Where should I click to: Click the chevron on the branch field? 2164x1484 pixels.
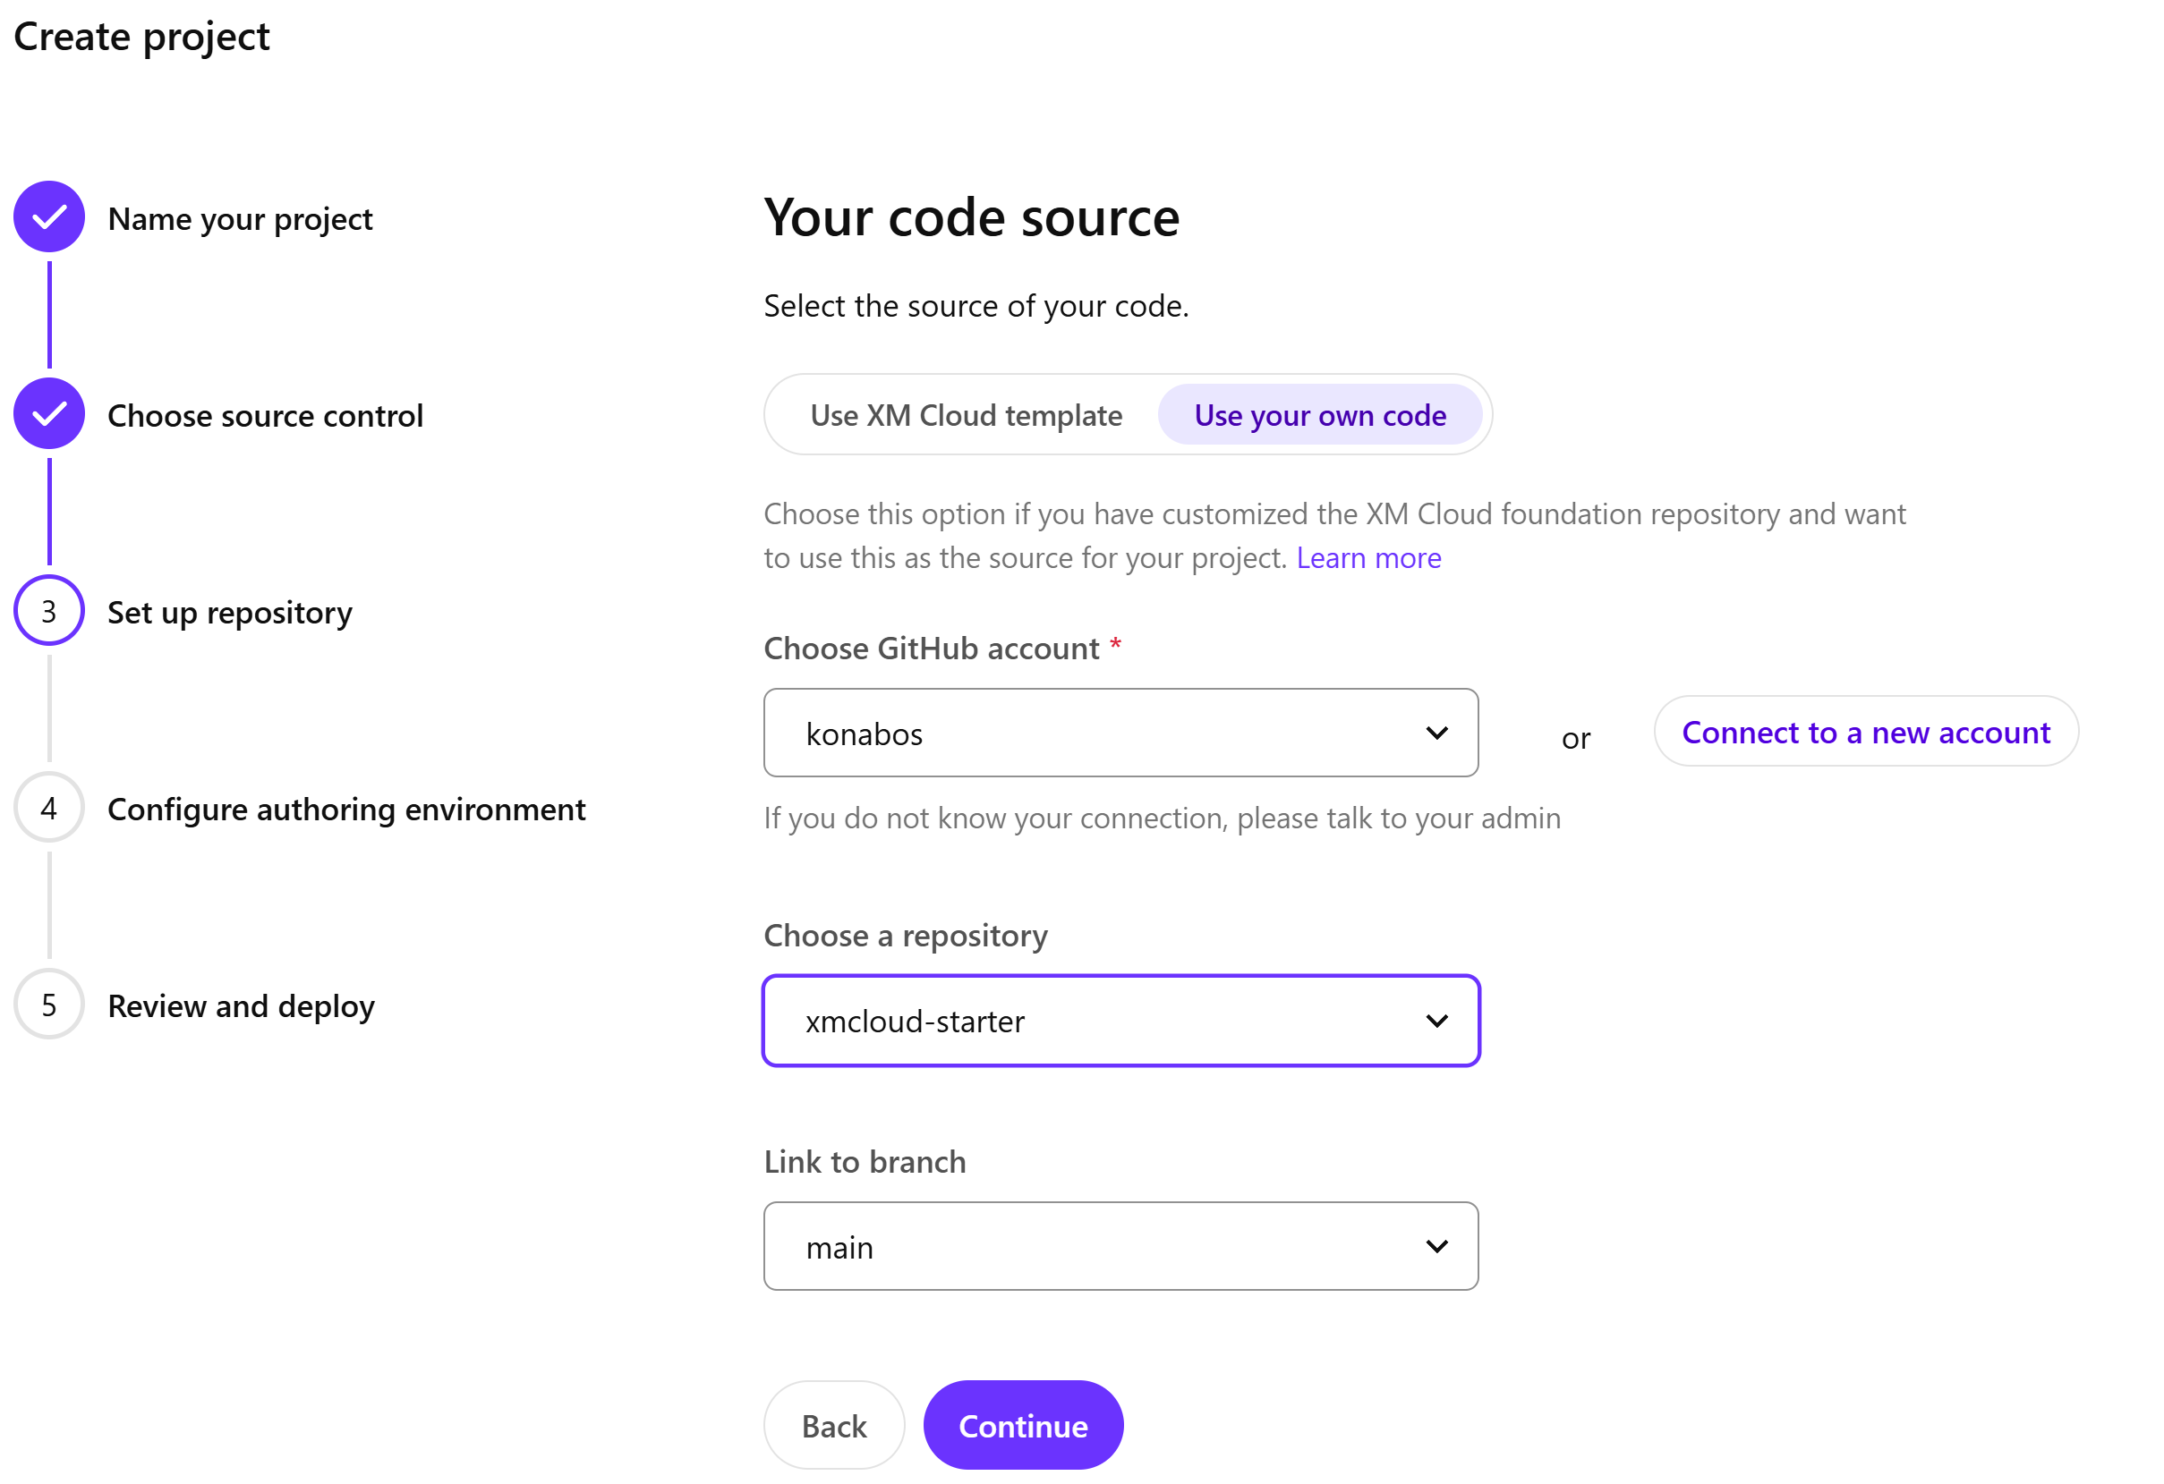pyautogui.click(x=1436, y=1245)
